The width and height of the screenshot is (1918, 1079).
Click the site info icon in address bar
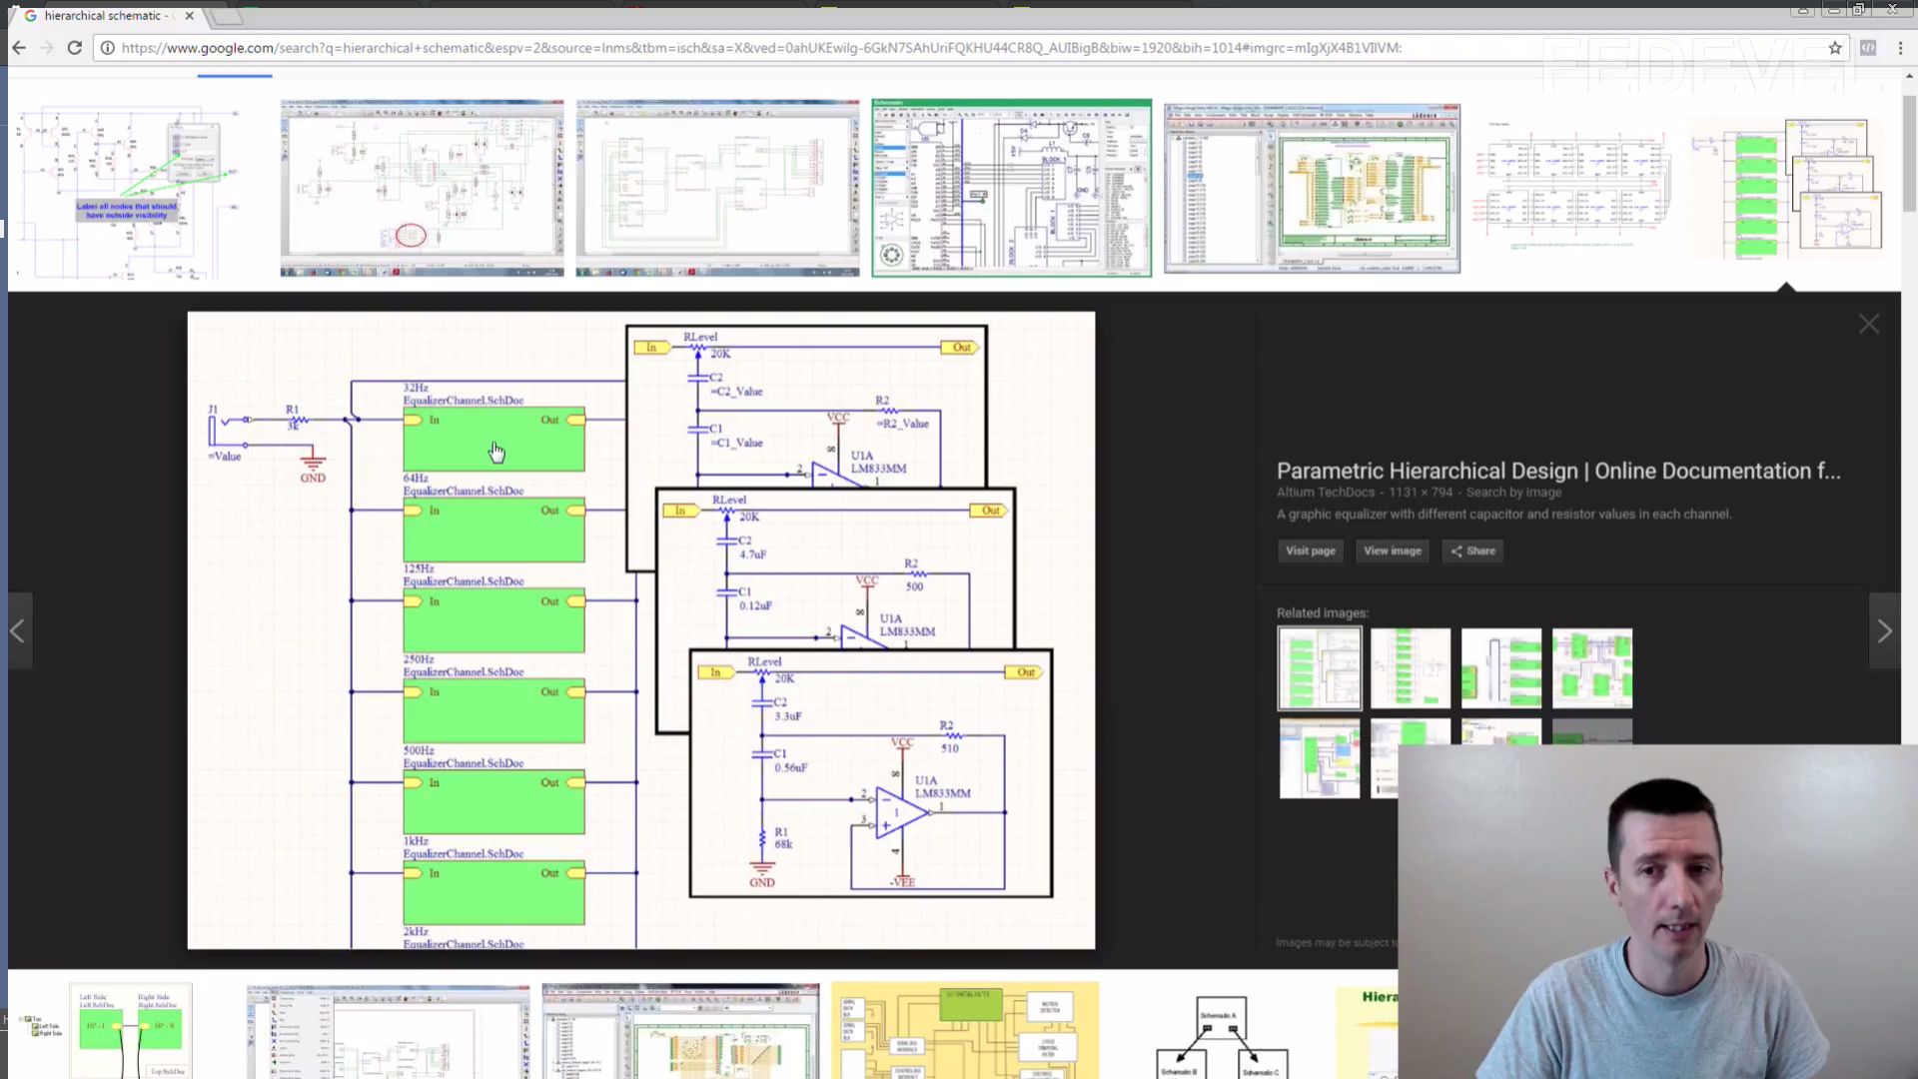(x=108, y=47)
